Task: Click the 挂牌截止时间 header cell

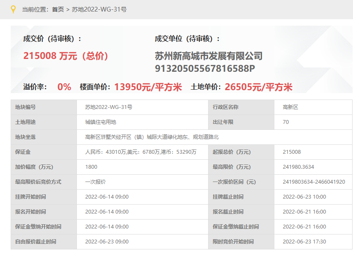Action: coord(241,197)
